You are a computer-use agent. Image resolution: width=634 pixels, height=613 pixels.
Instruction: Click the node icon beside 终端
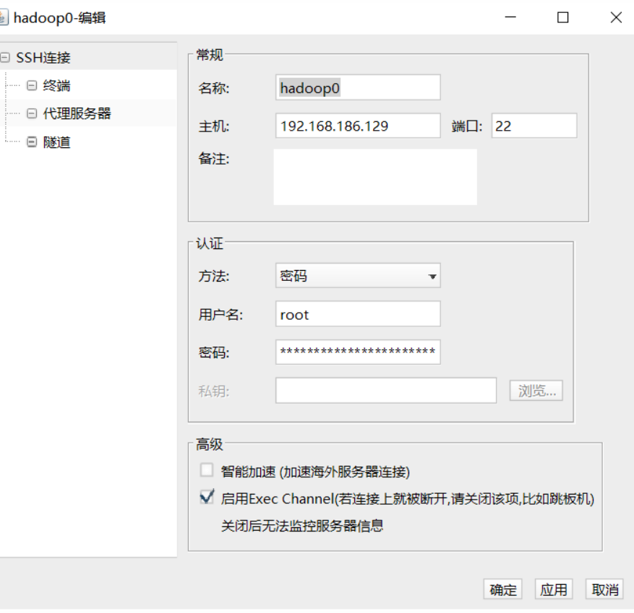pyautogui.click(x=32, y=86)
